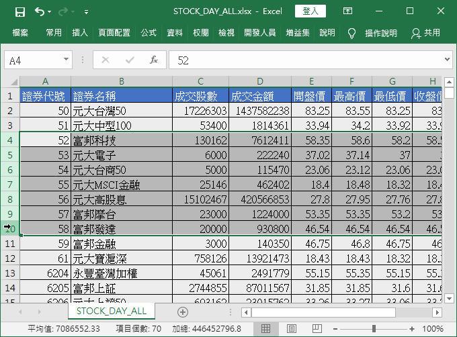Open the 開發人員 tab

coord(260,33)
